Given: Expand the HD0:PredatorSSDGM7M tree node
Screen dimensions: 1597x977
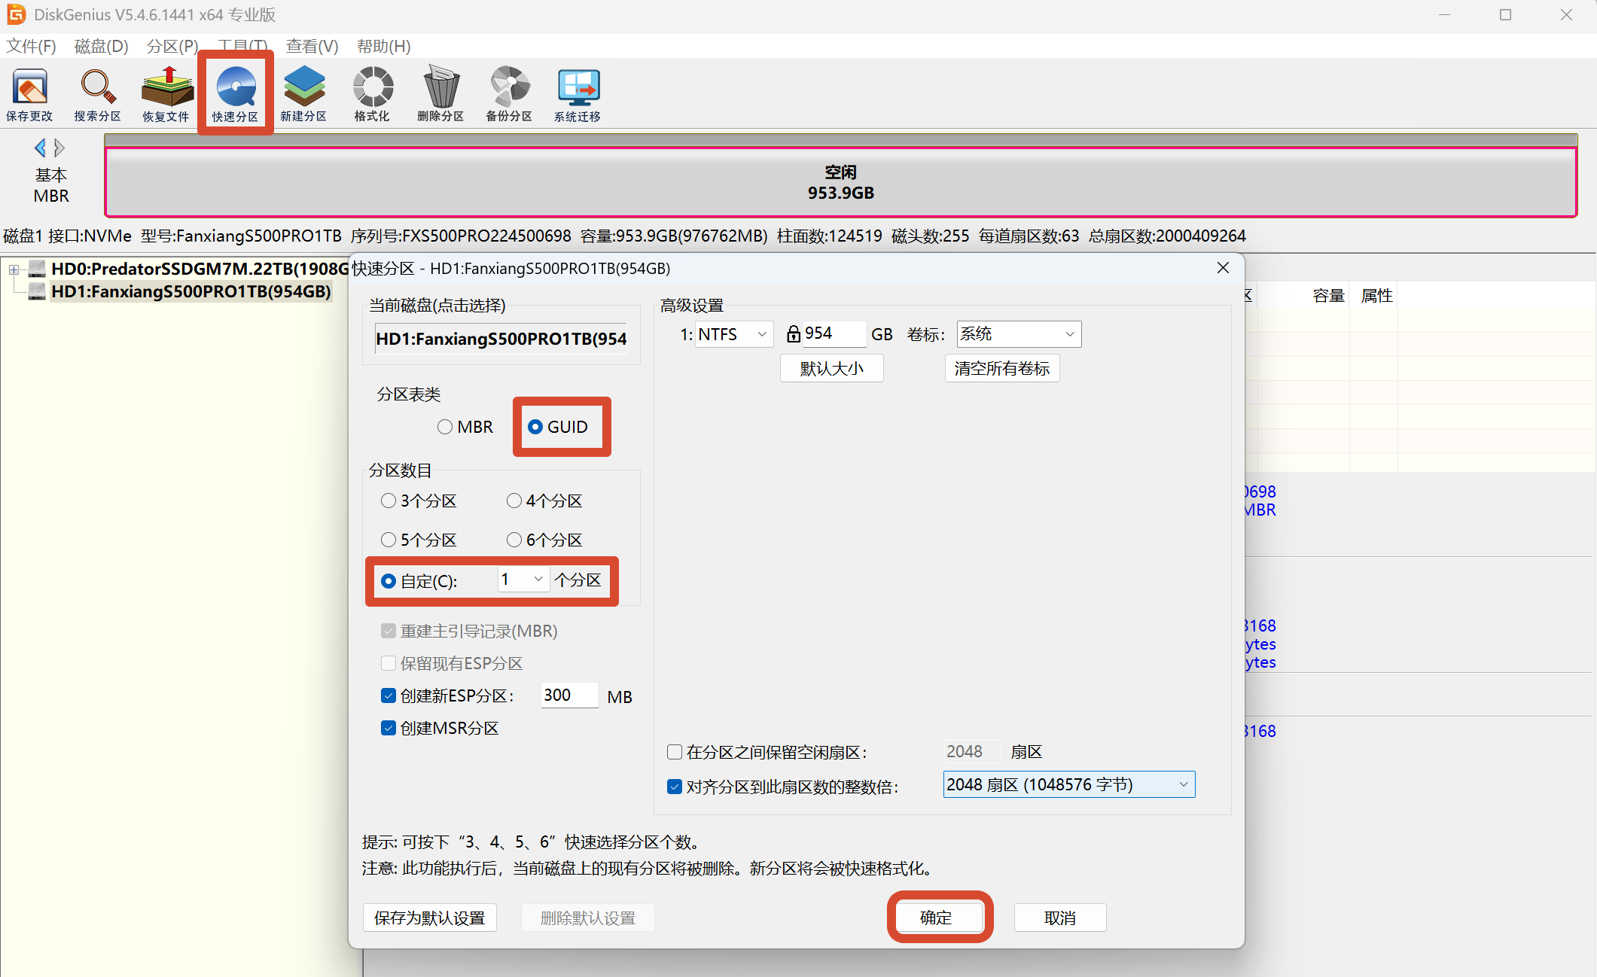Looking at the screenshot, I should [x=14, y=269].
